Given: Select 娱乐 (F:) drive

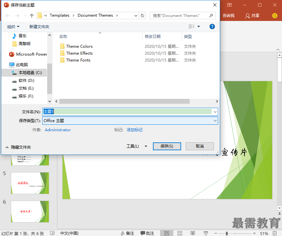Looking at the screenshot, I should (23, 96).
